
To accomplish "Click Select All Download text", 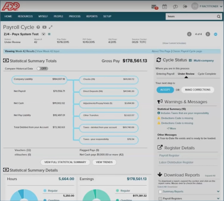I will (167, 187).
